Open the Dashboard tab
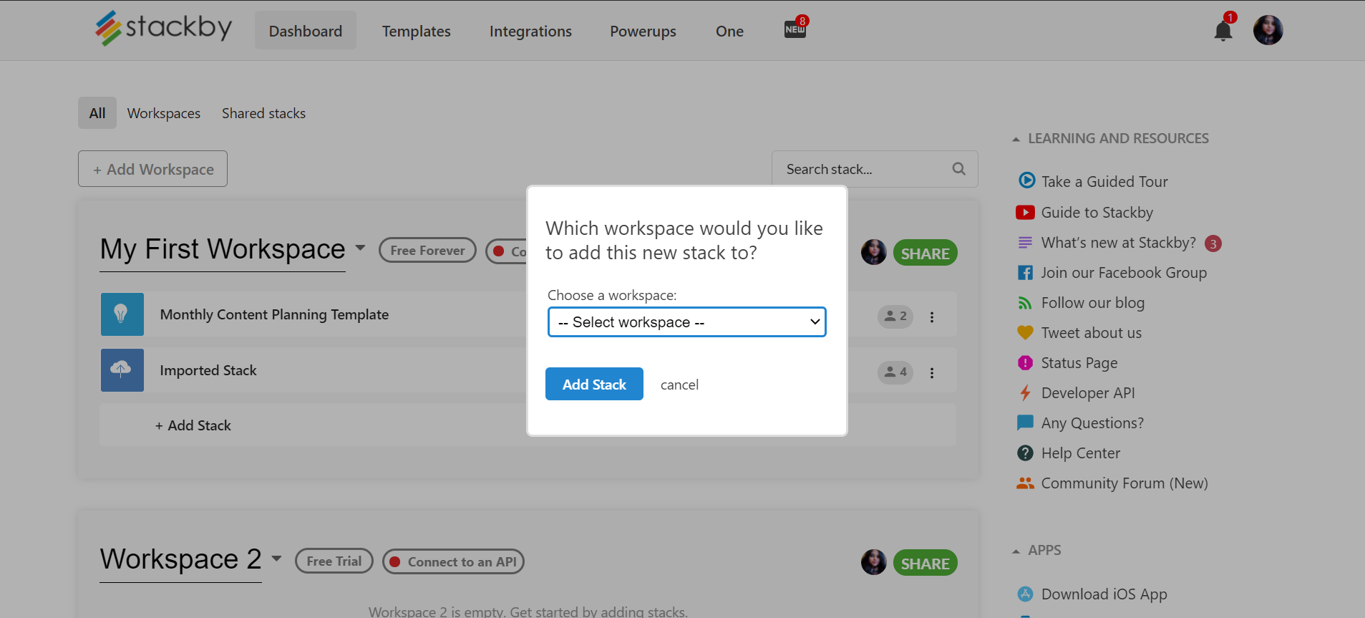The width and height of the screenshot is (1365, 618). click(306, 31)
